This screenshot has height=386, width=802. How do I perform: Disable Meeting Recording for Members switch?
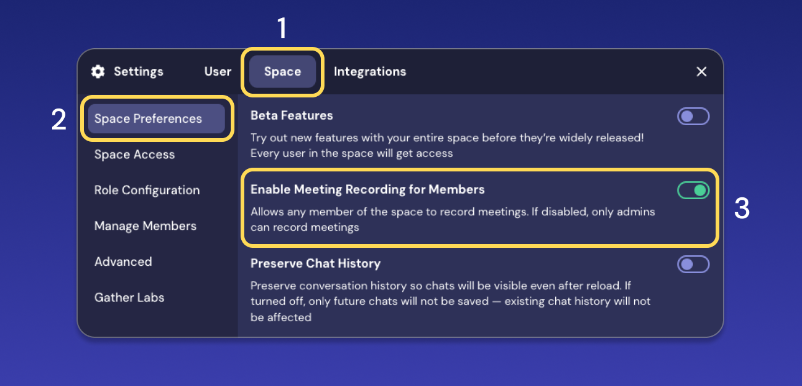click(693, 191)
